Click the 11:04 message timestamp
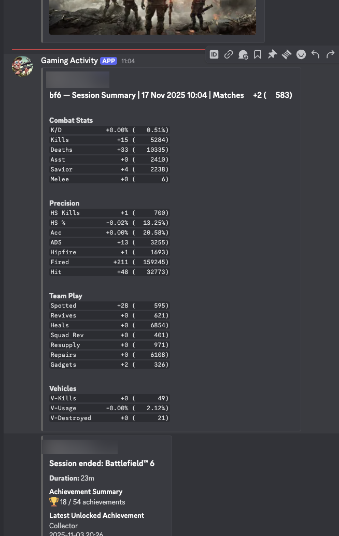 click(x=128, y=61)
